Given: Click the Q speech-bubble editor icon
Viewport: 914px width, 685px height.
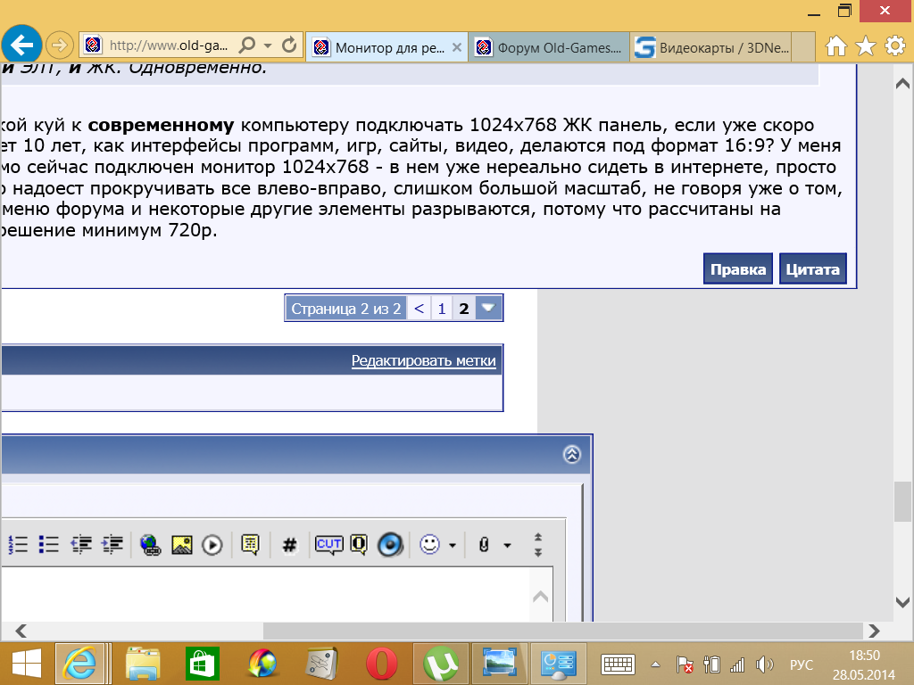Looking at the screenshot, I should tap(359, 545).
